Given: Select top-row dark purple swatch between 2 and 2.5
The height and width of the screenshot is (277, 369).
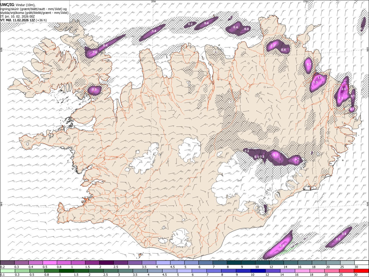Looking at the screenshot, I should pos(106,263).
